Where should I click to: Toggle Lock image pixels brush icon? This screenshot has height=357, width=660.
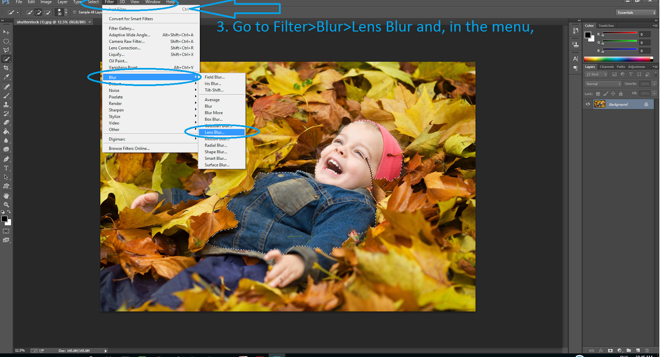point(606,94)
